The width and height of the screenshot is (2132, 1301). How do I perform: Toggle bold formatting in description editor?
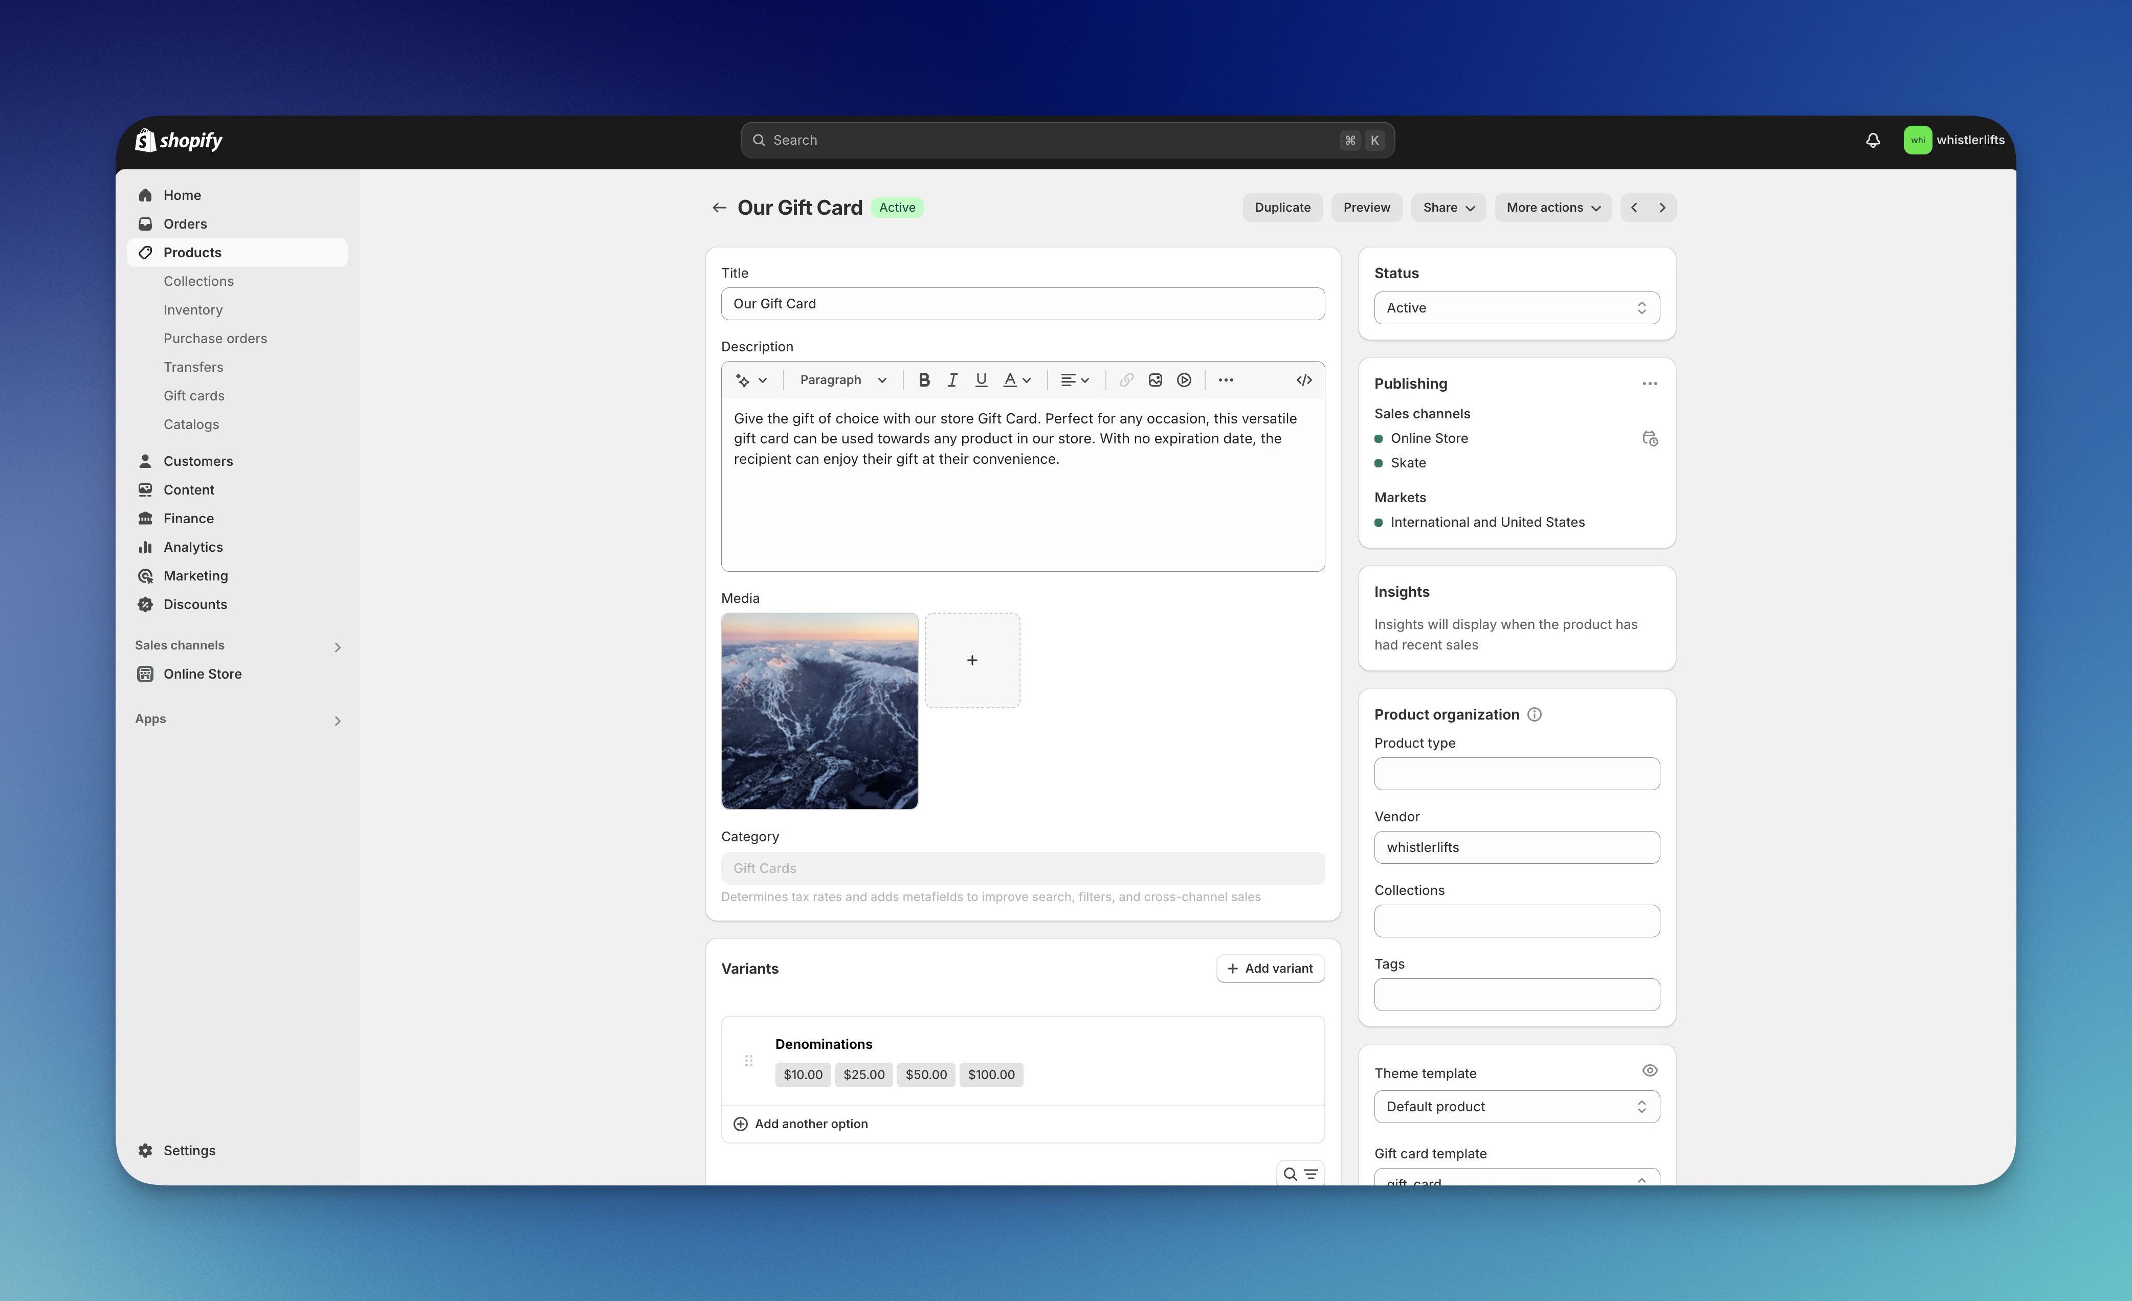tap(924, 380)
